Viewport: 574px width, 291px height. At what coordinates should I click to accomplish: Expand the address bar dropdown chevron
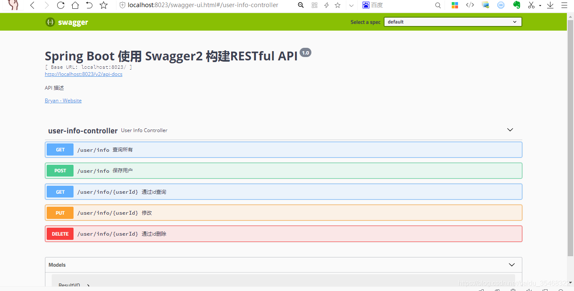[351, 5]
